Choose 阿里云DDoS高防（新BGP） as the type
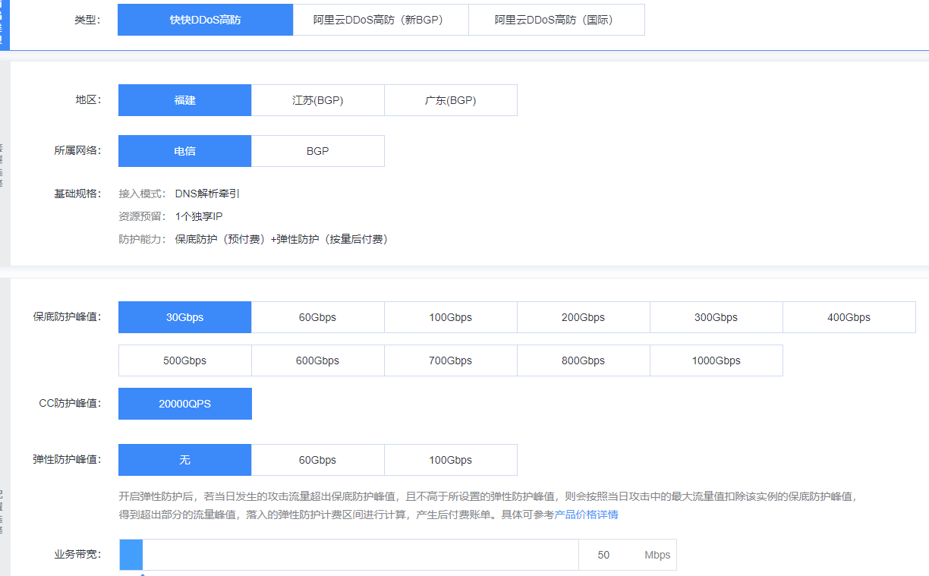The image size is (929, 576). [x=381, y=20]
